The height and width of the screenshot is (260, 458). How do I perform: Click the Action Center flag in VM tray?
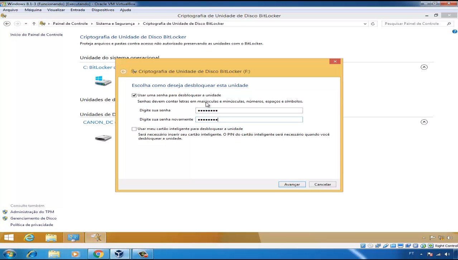432,238
